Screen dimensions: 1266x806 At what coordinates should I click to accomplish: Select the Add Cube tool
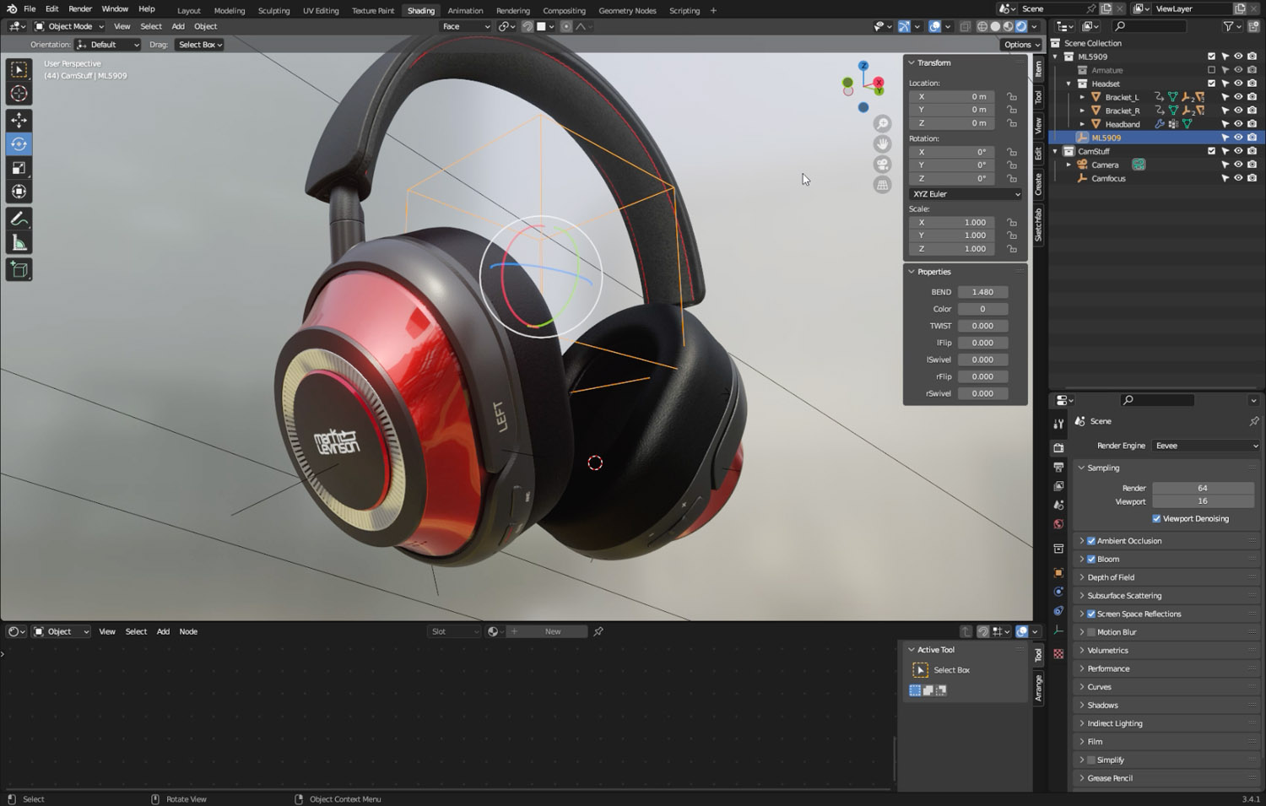tap(19, 270)
